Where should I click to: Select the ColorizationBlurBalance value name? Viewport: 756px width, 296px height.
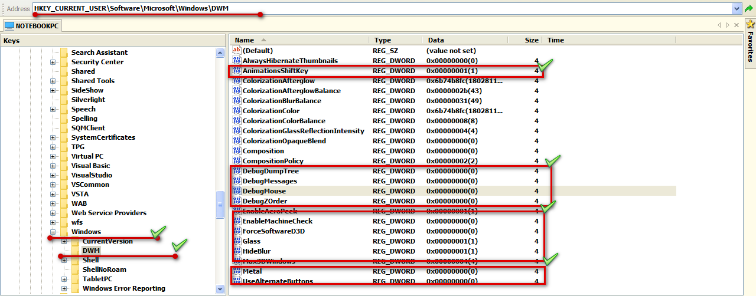tap(282, 101)
